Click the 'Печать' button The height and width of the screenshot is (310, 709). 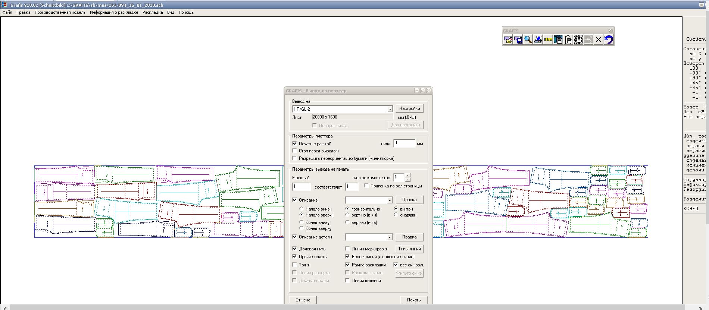pyautogui.click(x=414, y=300)
